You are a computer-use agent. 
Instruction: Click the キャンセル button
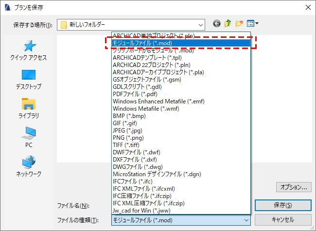tap(283, 220)
